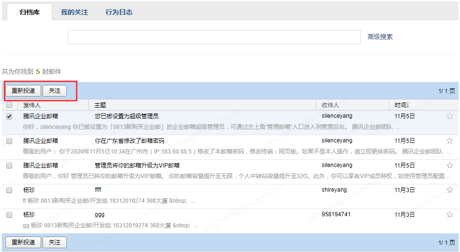
Task: Open the 行为日志 tab
Action: (x=119, y=12)
